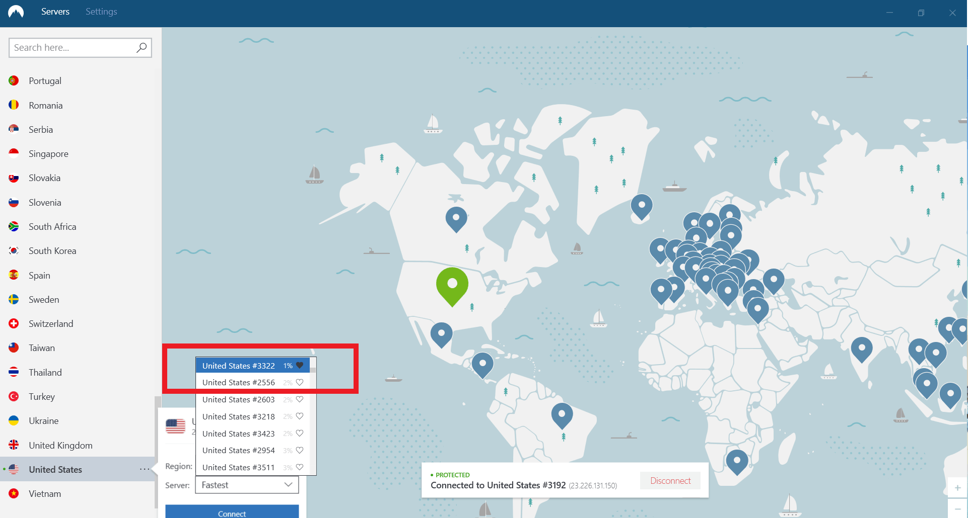Click the Disconnect button

tap(670, 481)
